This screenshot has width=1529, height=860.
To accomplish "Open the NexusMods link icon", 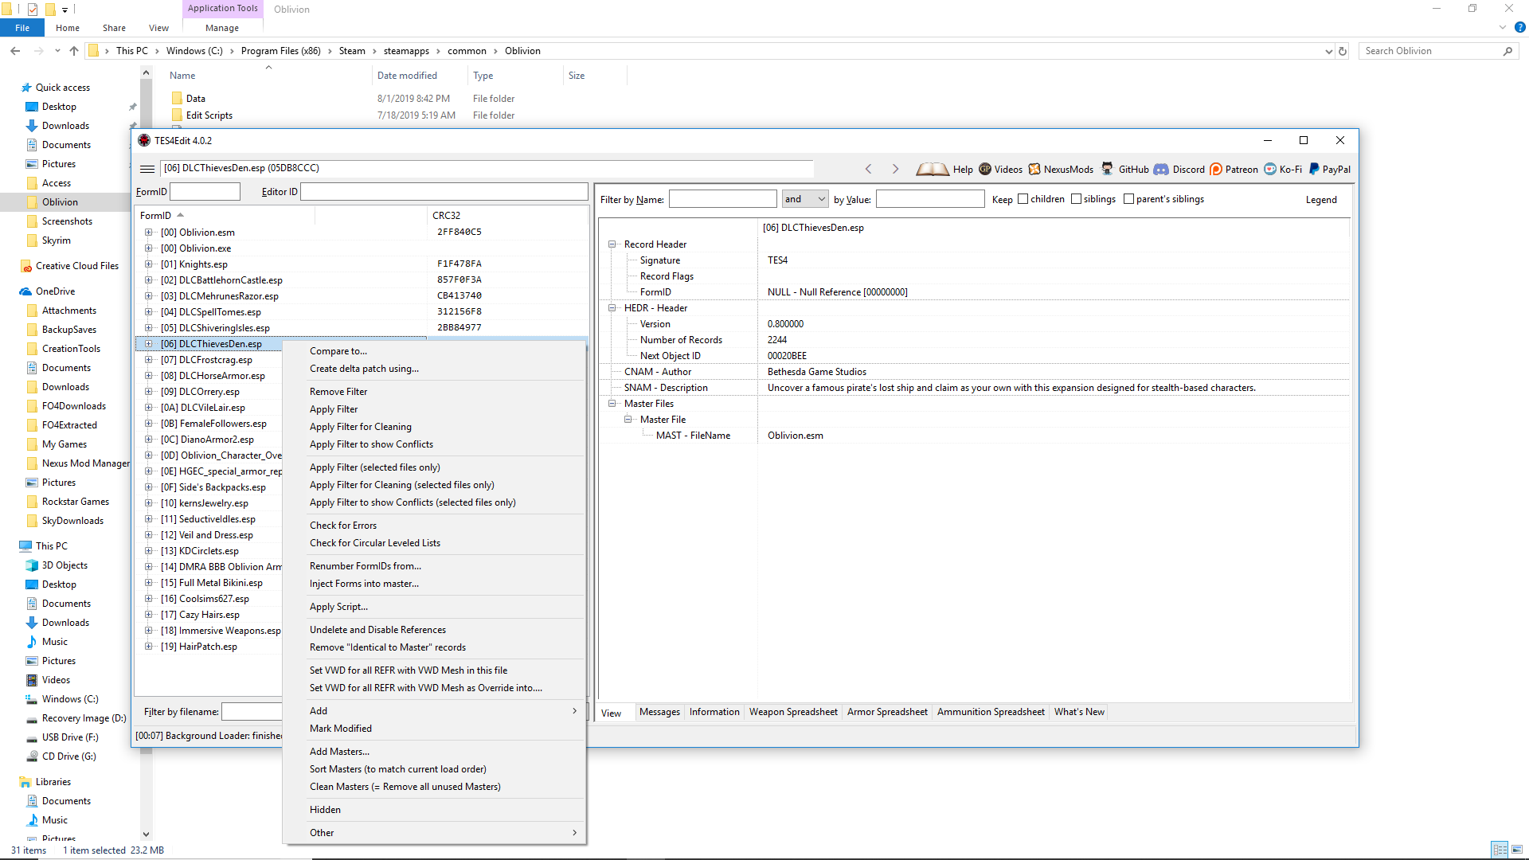I will [1034, 169].
